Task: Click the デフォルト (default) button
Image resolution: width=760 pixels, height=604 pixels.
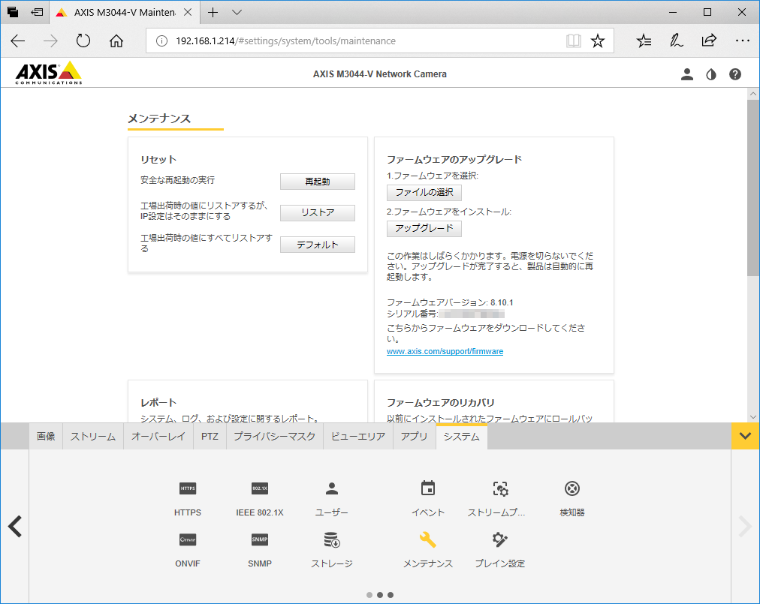Action: [x=318, y=245]
